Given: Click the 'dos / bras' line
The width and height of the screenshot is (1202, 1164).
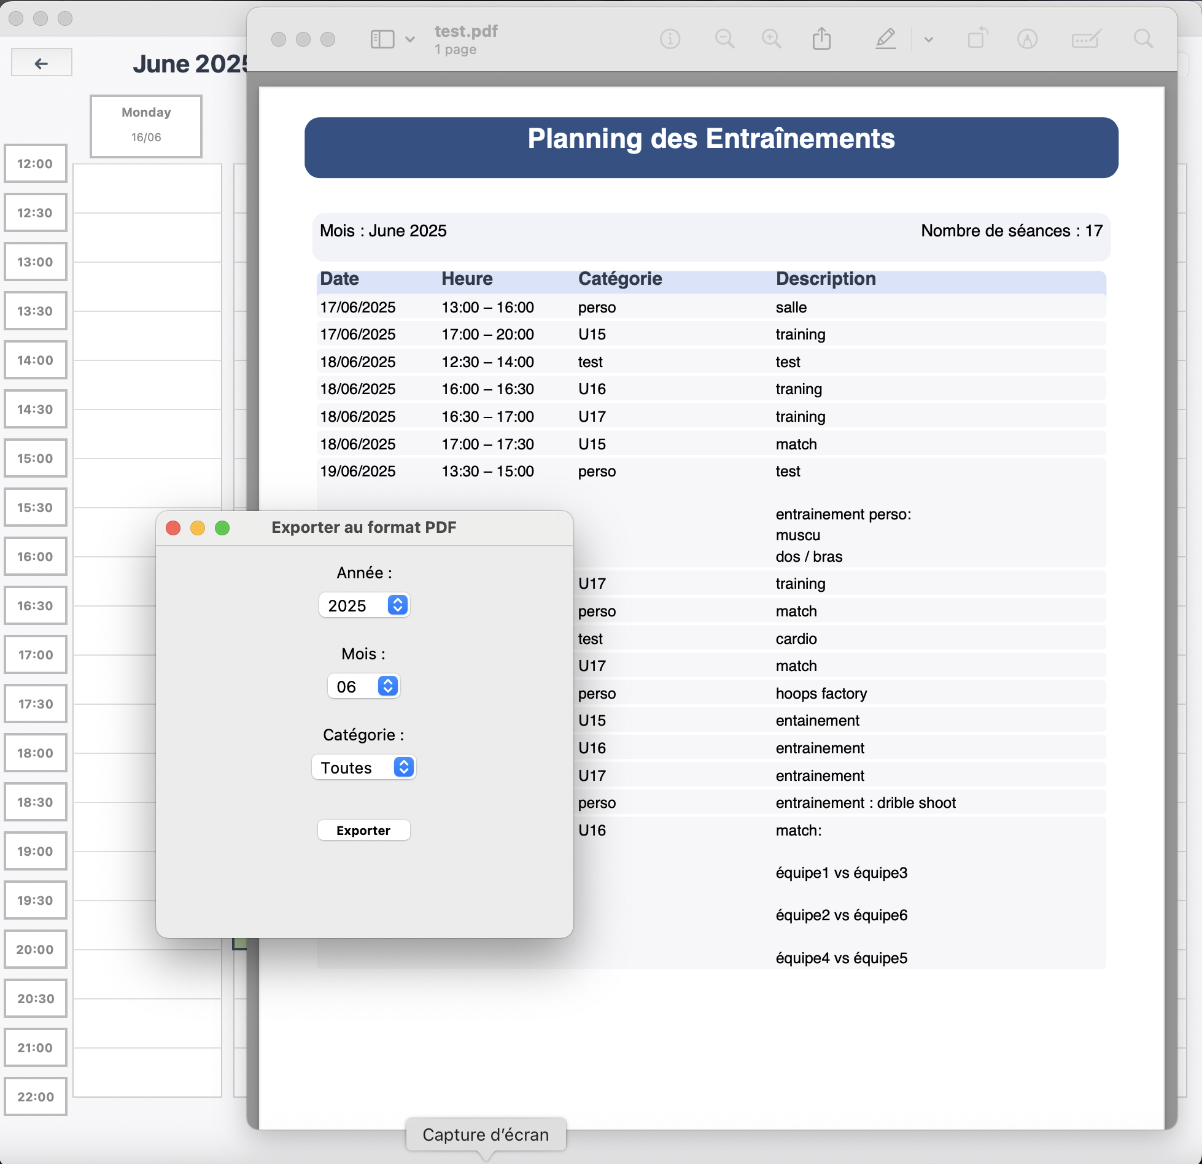Looking at the screenshot, I should (x=809, y=557).
